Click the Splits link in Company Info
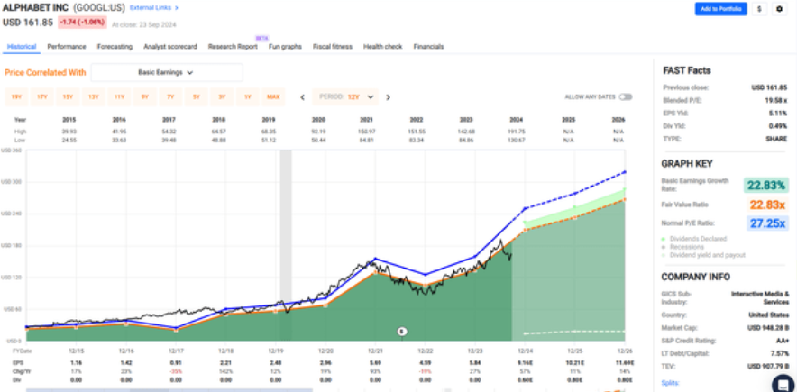797x392 pixels. click(x=669, y=382)
